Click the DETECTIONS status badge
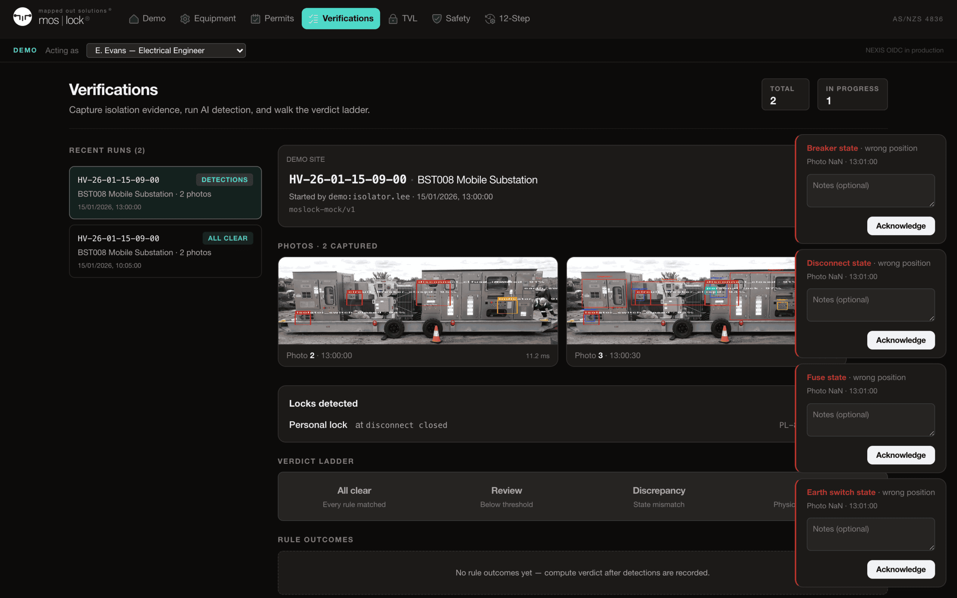Image resolution: width=957 pixels, height=598 pixels. (225, 179)
